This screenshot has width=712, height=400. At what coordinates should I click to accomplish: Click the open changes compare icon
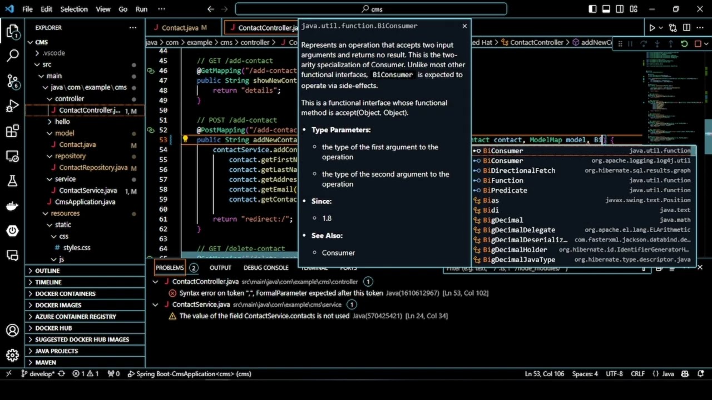point(673,28)
